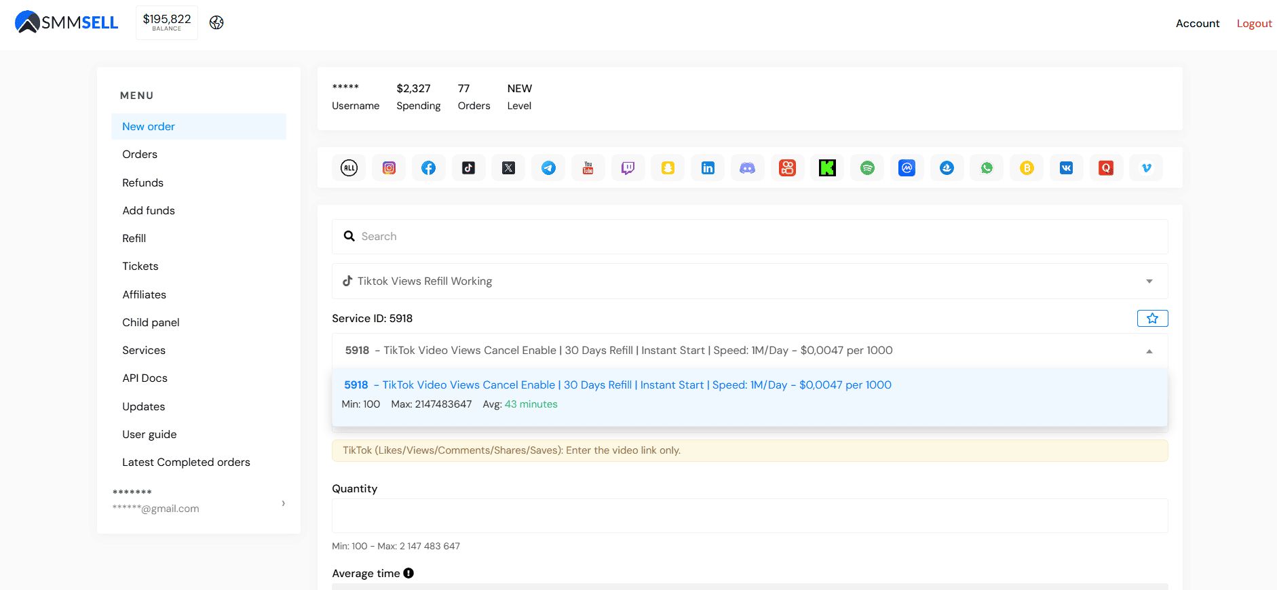
Task: Click the NEW Level value
Action: click(520, 88)
